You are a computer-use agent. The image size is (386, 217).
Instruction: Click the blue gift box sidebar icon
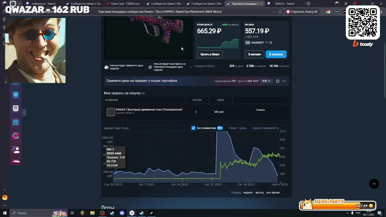(x=16, y=122)
